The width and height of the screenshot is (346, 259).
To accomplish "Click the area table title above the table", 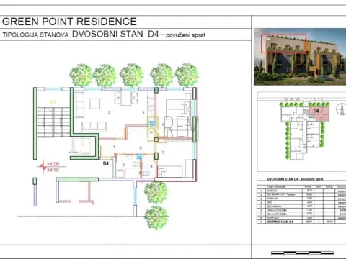I will [x=295, y=179].
